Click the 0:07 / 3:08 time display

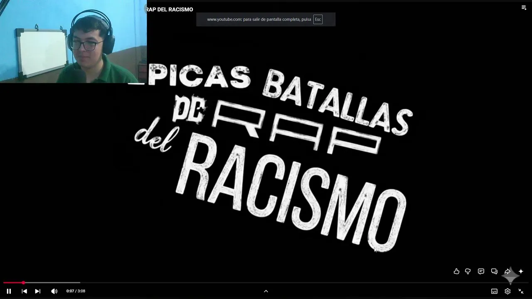[x=76, y=291]
